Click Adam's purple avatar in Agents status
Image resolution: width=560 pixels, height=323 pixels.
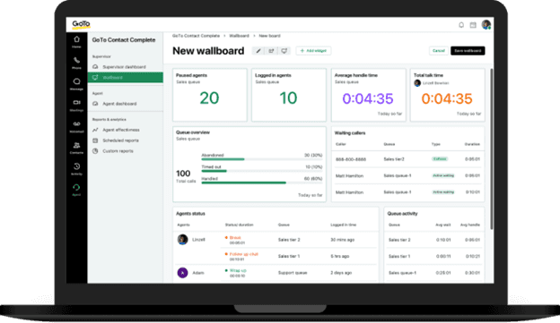182,273
